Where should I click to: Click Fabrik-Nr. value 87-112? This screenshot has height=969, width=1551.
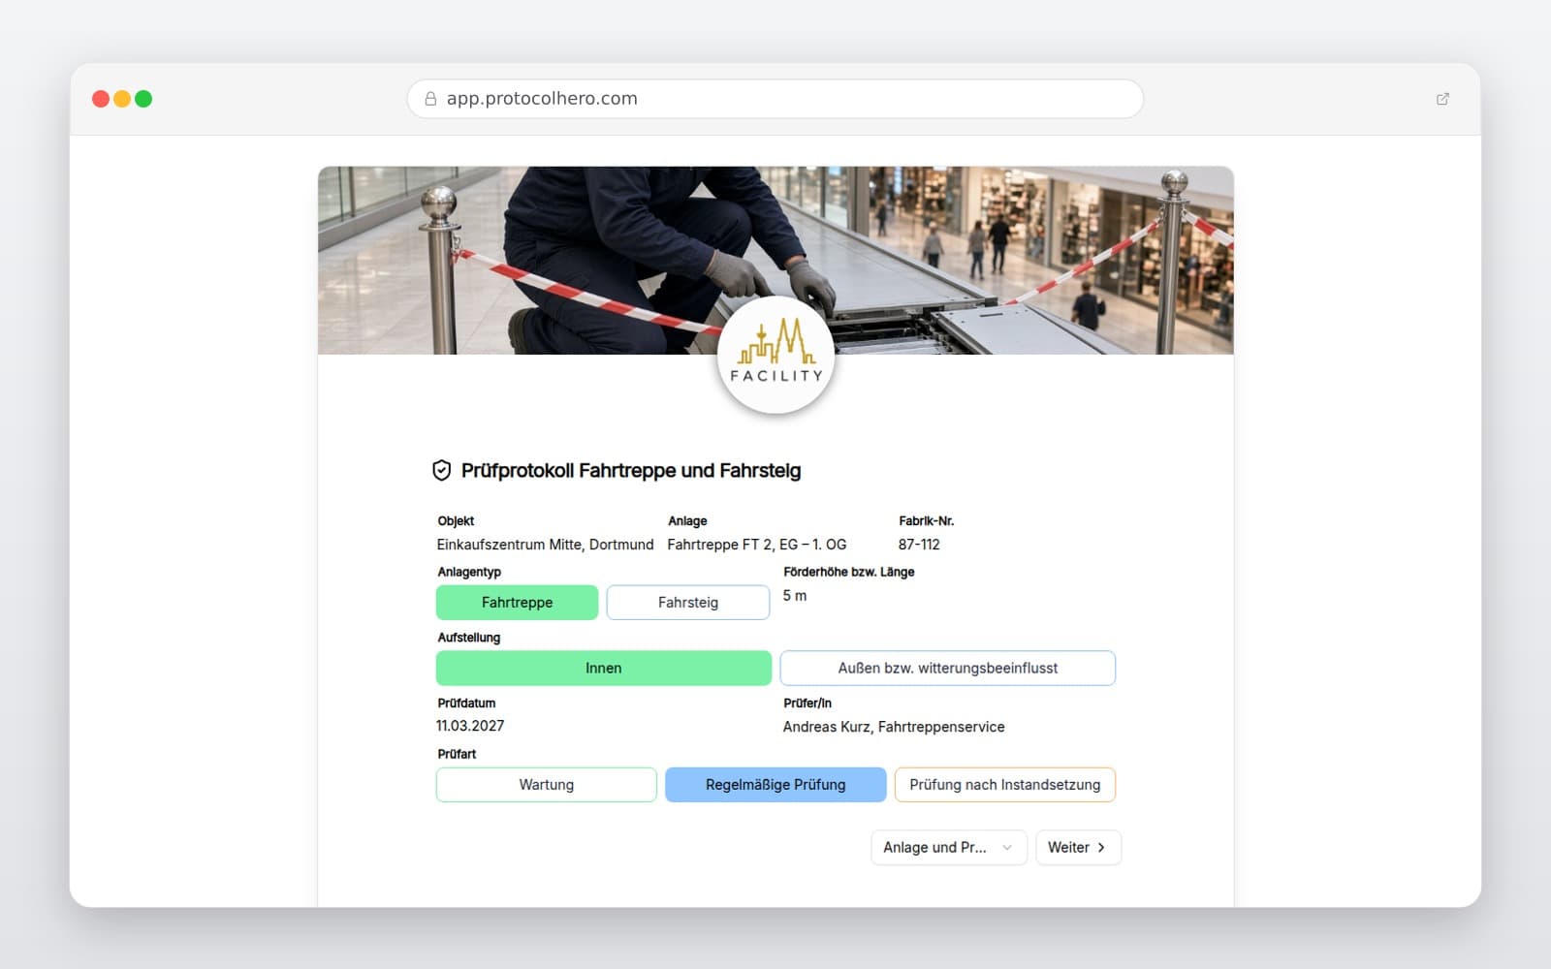click(919, 545)
